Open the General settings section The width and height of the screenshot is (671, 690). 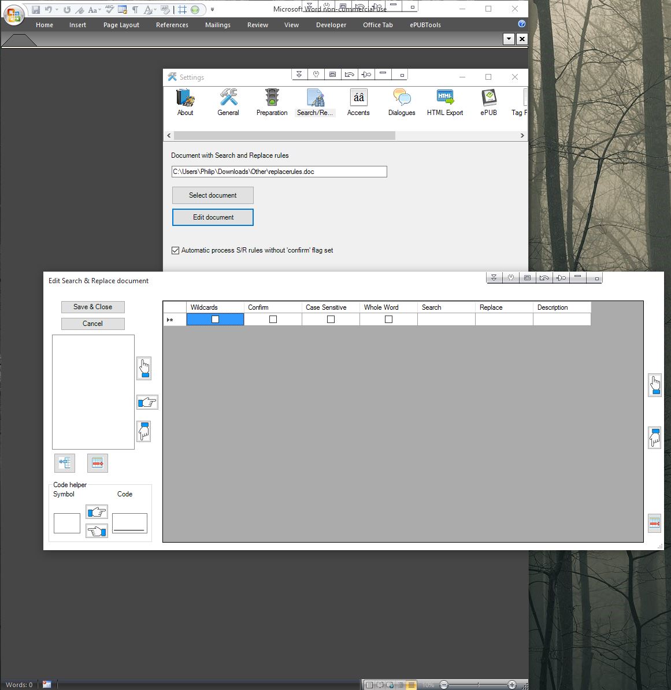(228, 102)
